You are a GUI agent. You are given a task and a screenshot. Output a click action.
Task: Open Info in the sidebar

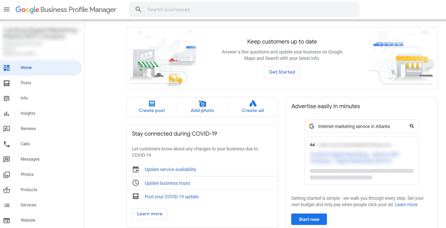point(41,98)
